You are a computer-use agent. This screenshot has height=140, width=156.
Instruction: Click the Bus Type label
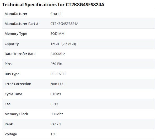(12, 74)
